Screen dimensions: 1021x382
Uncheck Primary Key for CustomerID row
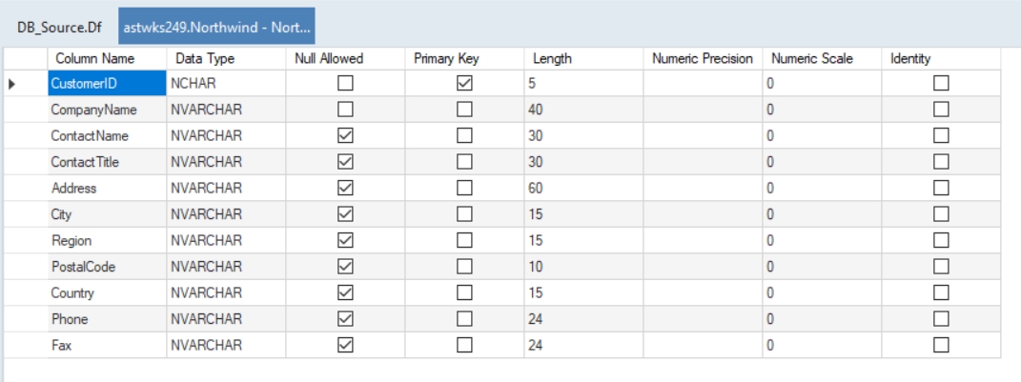[x=464, y=83]
